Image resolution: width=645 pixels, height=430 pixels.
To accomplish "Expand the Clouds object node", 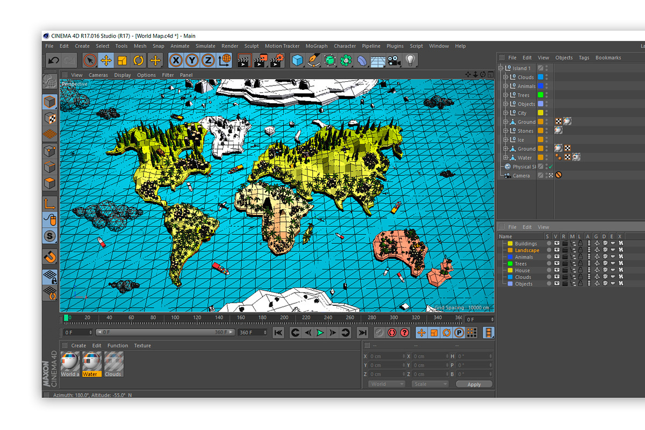I will (x=505, y=77).
